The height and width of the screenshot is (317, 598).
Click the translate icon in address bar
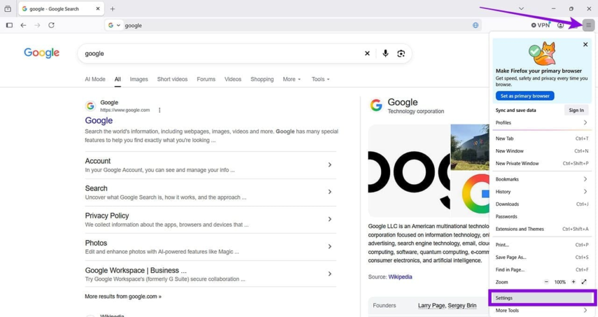tap(475, 25)
